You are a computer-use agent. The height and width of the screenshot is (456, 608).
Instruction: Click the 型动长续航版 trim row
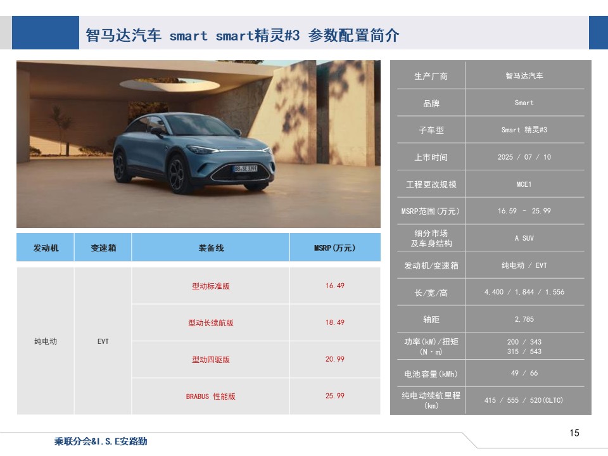click(x=210, y=322)
